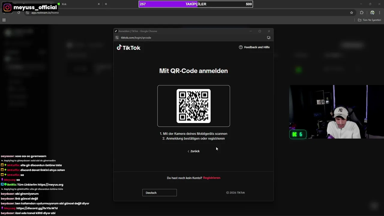
Task: Open the Chrome profile avatar
Action: coord(372,13)
